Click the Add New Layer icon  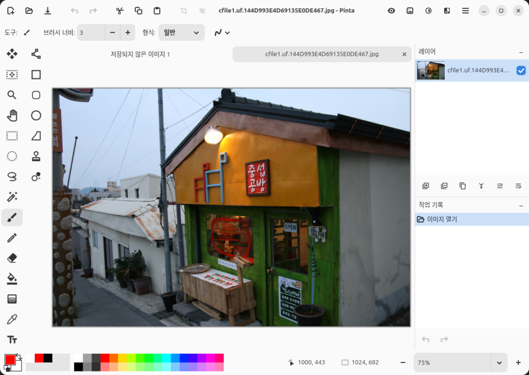coord(426,186)
